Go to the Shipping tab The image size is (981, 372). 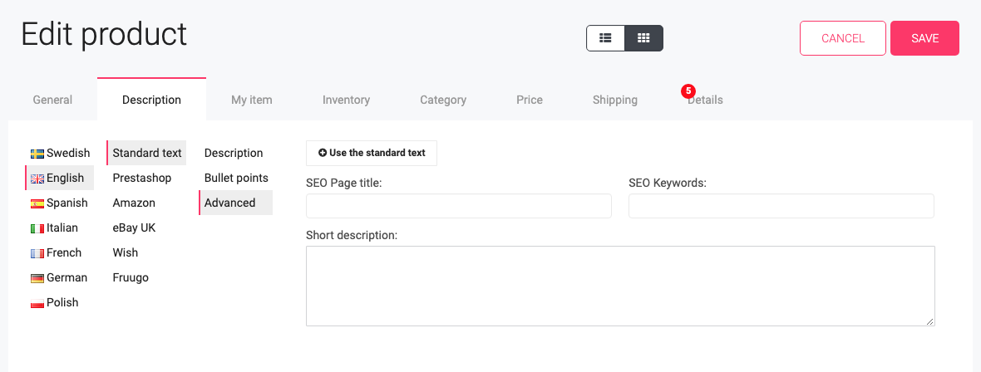coord(615,100)
